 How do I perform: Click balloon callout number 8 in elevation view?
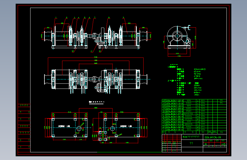109,18
